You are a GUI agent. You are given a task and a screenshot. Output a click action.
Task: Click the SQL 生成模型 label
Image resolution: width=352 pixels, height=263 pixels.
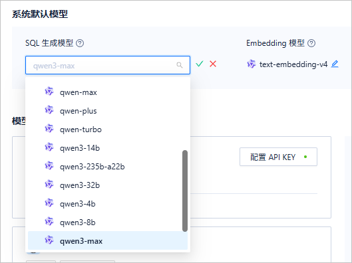pos(49,43)
